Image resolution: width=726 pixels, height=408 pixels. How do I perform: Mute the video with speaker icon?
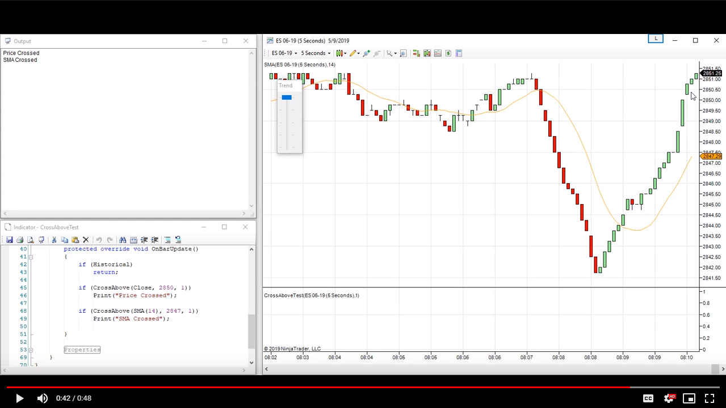43,398
